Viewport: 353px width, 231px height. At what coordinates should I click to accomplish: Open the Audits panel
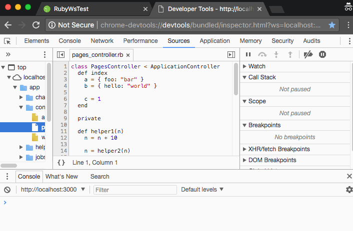(311, 41)
